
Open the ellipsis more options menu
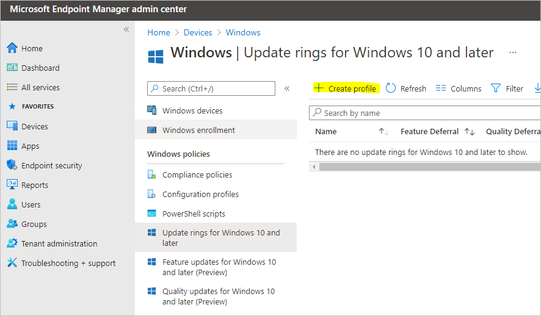pos(513,52)
